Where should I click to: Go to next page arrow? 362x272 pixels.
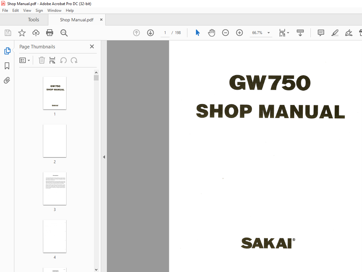click(150, 33)
